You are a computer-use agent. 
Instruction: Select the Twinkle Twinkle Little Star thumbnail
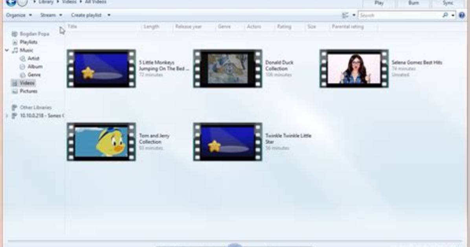pyautogui.click(x=228, y=142)
